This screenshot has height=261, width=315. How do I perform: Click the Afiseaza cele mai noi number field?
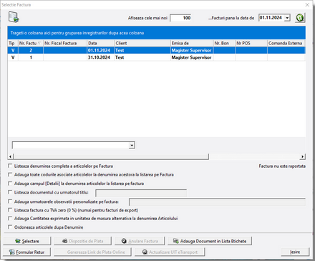click(180, 18)
